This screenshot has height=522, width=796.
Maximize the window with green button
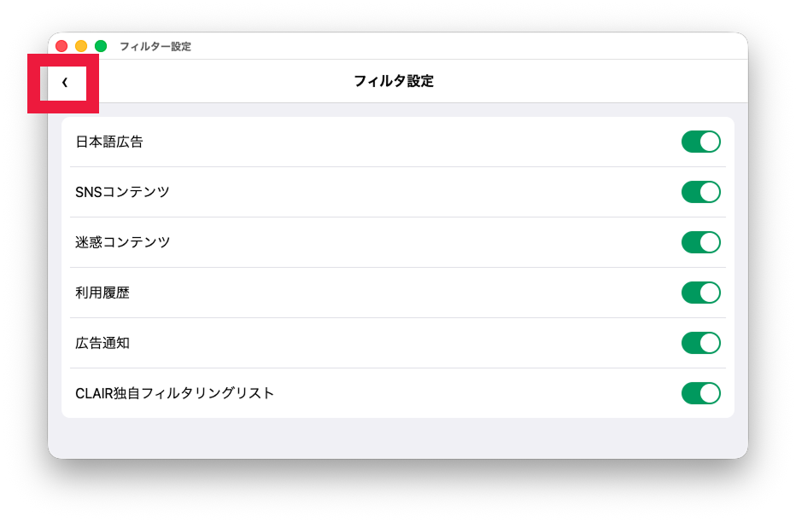[x=101, y=46]
